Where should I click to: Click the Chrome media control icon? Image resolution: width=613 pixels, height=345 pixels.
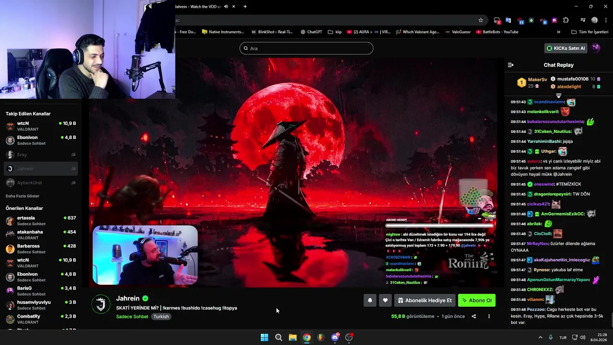pyautogui.click(x=583, y=20)
